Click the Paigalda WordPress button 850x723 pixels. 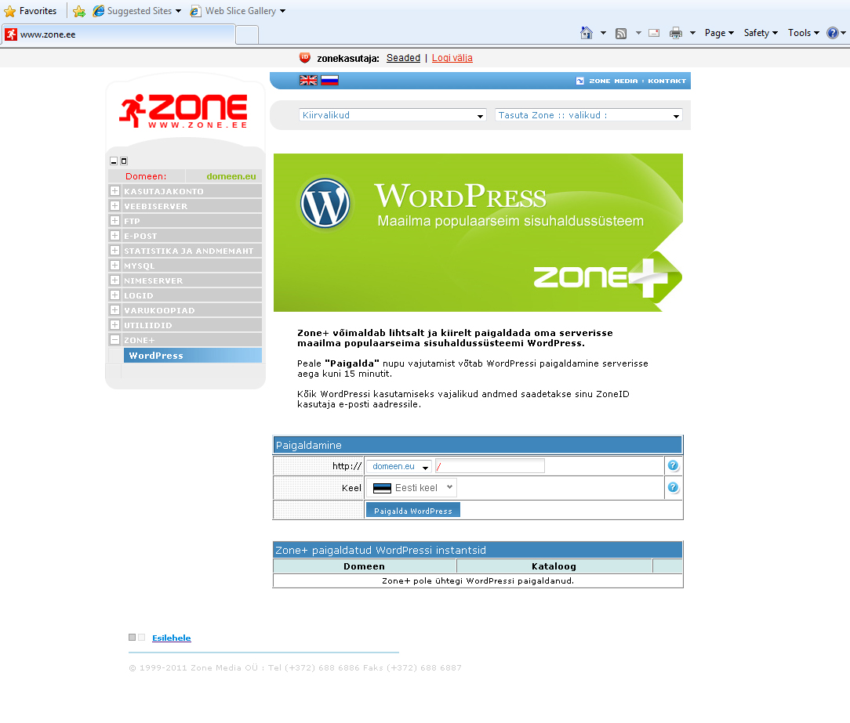click(413, 510)
